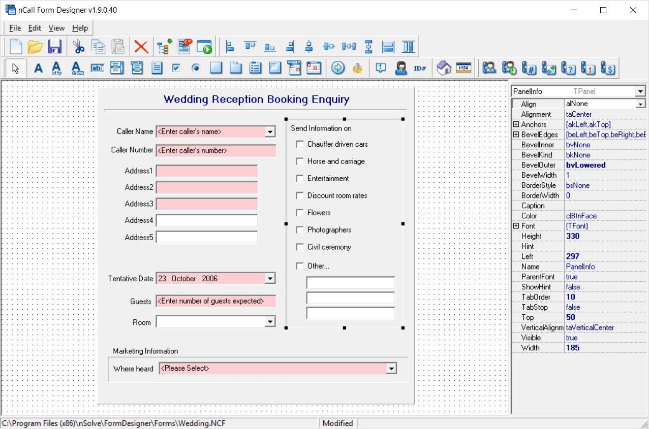Expand the Anchors property
The height and width of the screenshot is (429, 649).
(x=516, y=124)
